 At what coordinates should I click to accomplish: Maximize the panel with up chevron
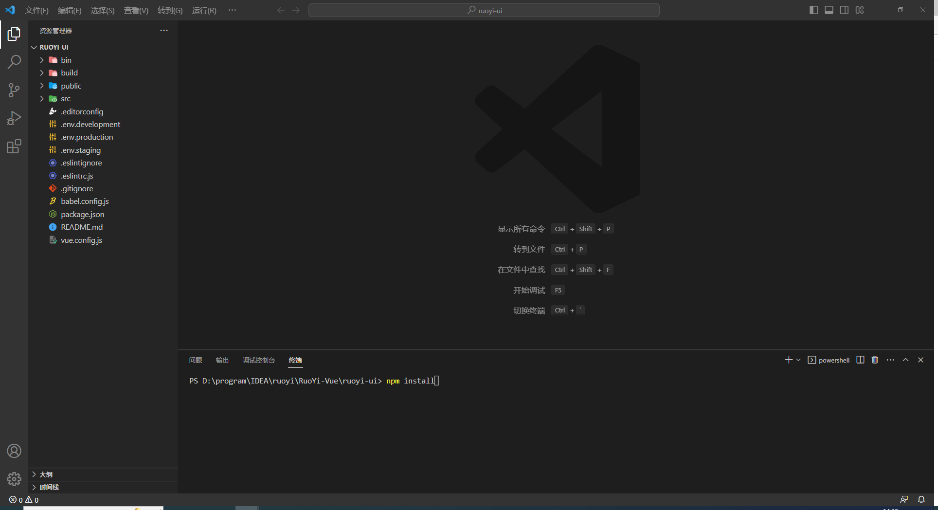(905, 360)
